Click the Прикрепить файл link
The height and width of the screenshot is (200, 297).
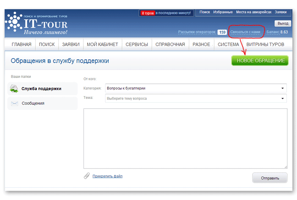[x=107, y=176]
